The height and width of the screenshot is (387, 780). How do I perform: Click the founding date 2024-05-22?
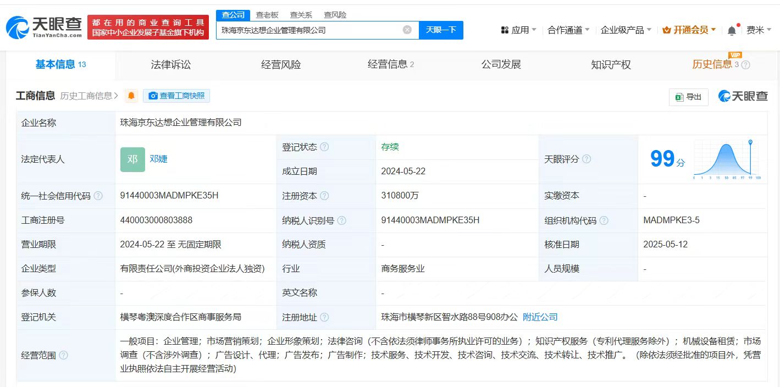[x=403, y=172]
